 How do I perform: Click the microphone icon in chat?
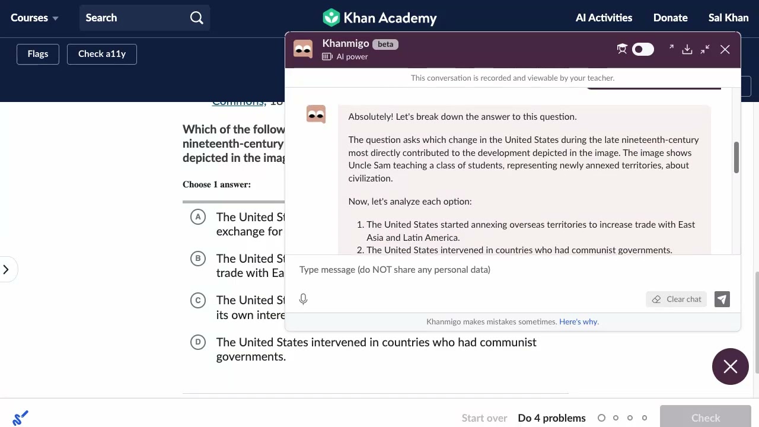303,299
